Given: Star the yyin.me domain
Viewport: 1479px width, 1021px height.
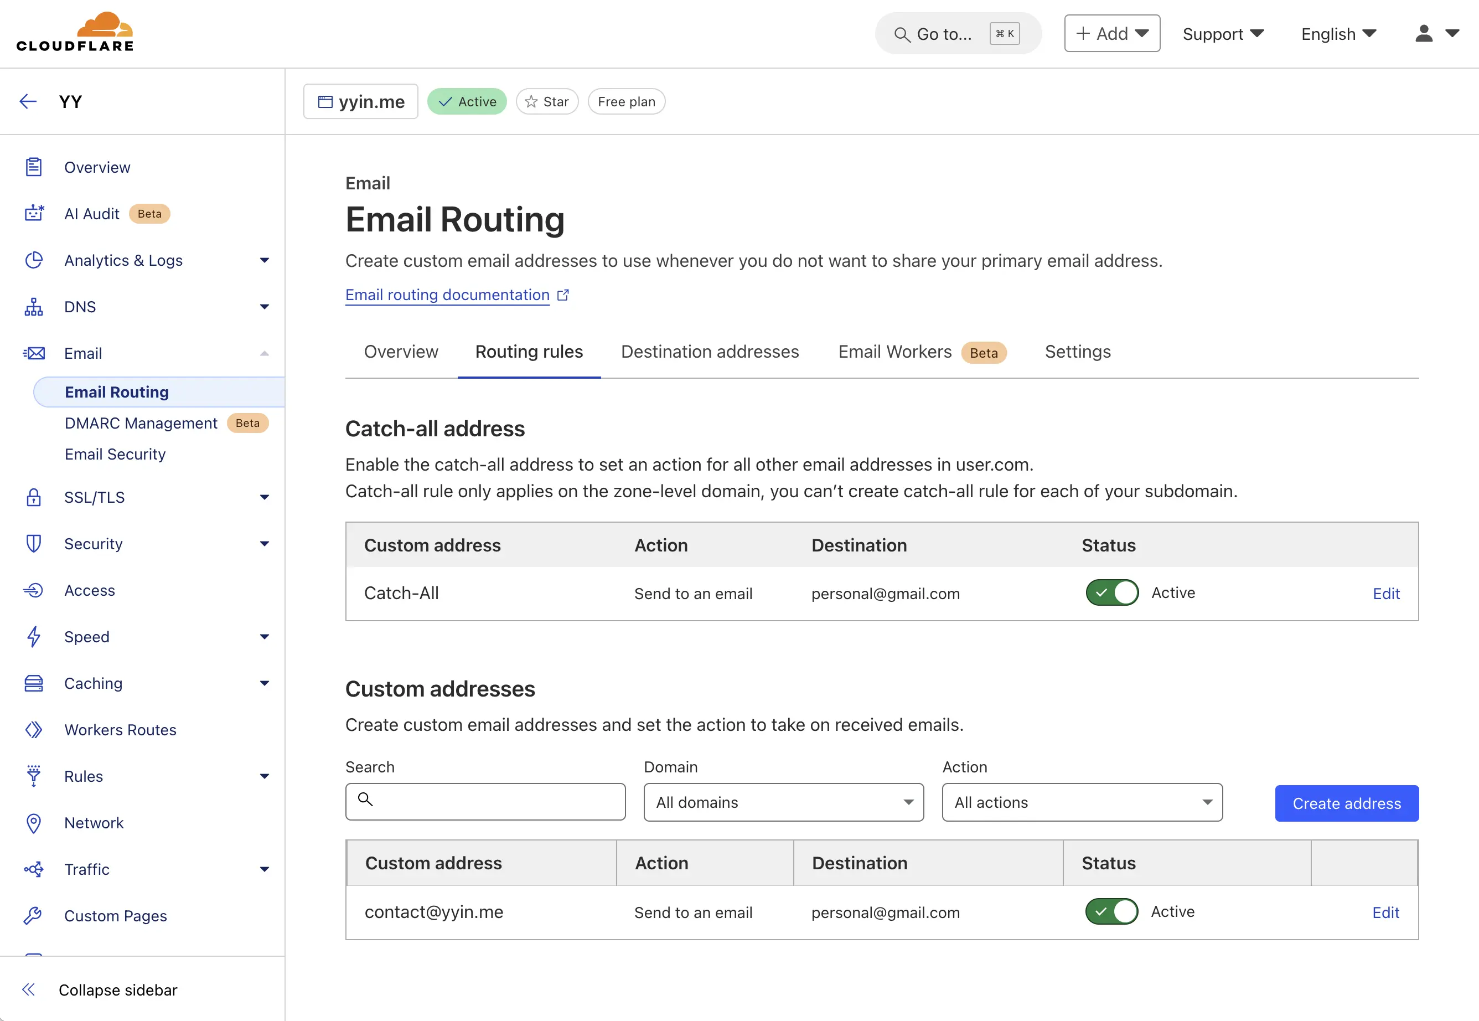Looking at the screenshot, I should pyautogui.click(x=547, y=102).
